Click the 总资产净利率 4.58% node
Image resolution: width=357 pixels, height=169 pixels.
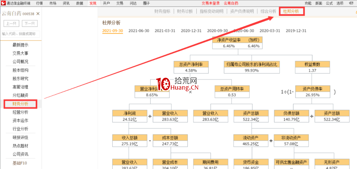[x=191, y=67]
